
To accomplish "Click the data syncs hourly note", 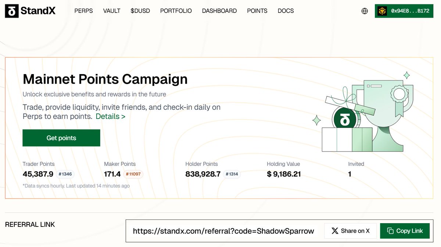I will 76,186.
